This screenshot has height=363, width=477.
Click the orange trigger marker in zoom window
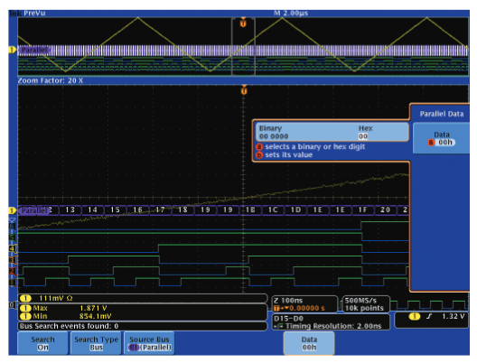[244, 90]
